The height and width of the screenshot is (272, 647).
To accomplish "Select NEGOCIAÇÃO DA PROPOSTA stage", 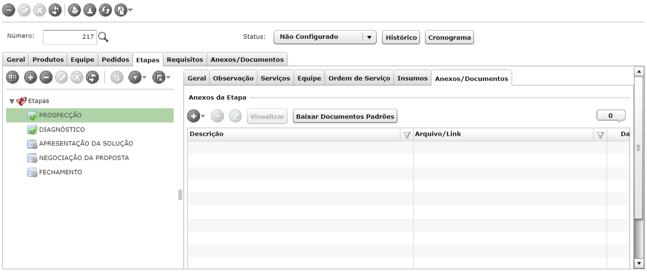I will [x=84, y=158].
